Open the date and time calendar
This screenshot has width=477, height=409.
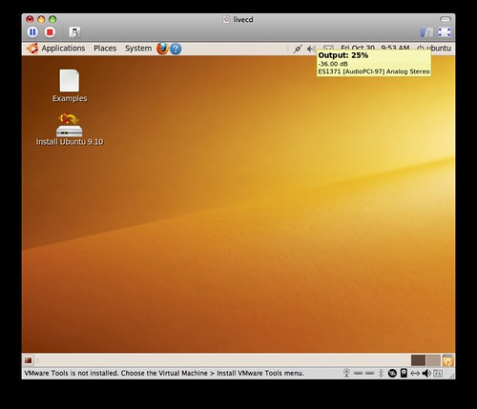click(375, 48)
